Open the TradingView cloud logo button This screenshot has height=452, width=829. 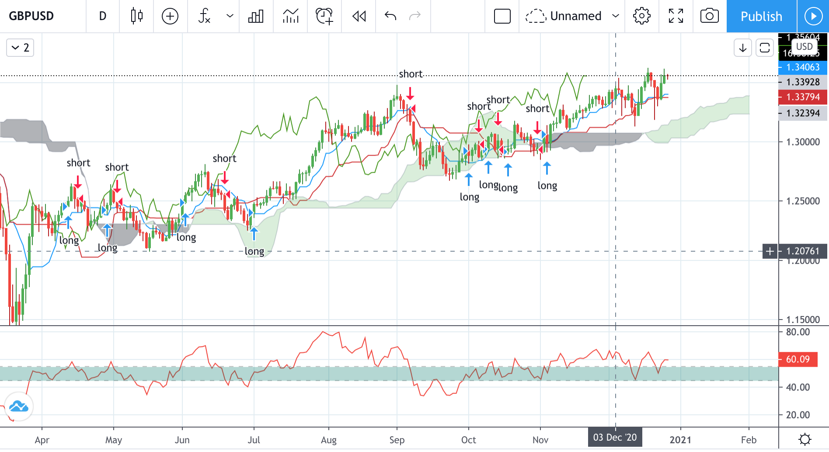[18, 407]
